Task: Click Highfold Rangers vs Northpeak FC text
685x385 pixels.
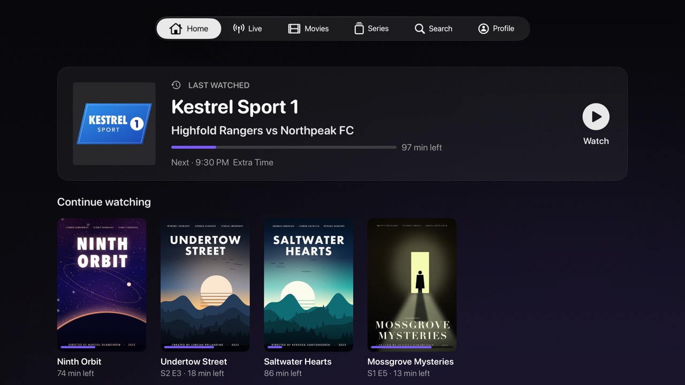Action: coord(262,130)
